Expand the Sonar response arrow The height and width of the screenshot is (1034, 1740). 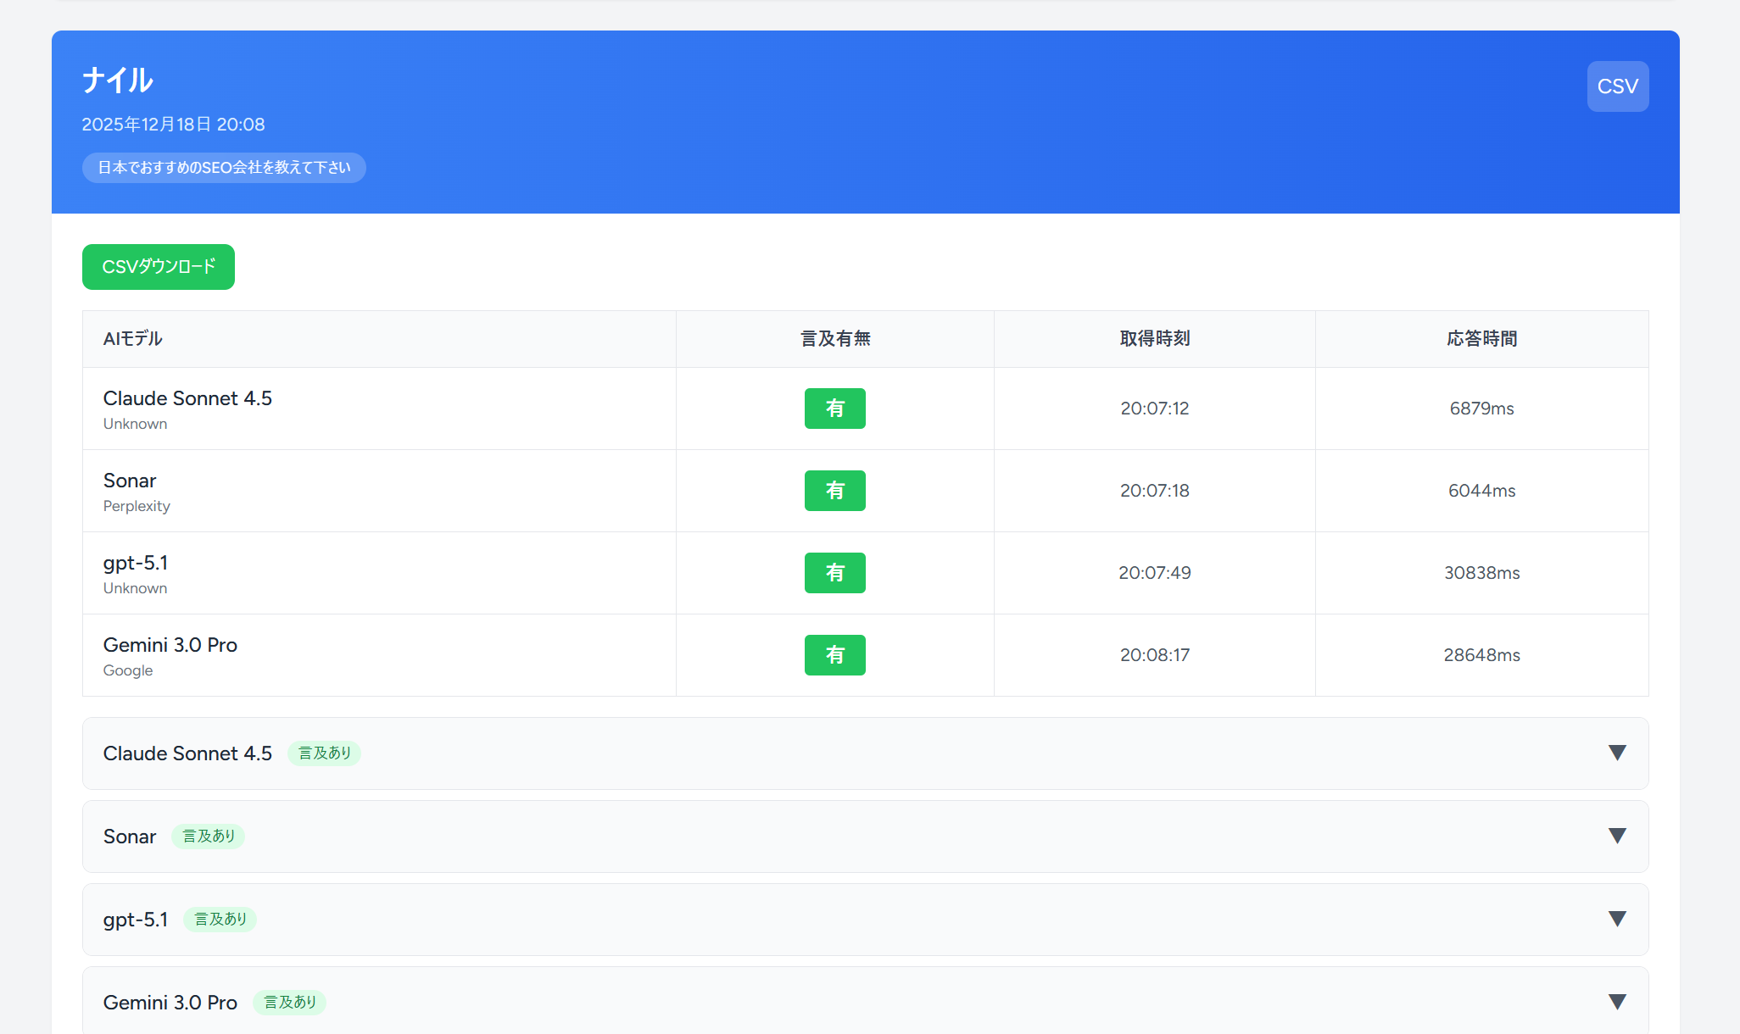point(1617,836)
